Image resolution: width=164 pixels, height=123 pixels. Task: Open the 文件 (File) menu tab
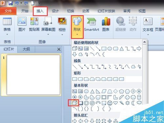pos(8,11)
